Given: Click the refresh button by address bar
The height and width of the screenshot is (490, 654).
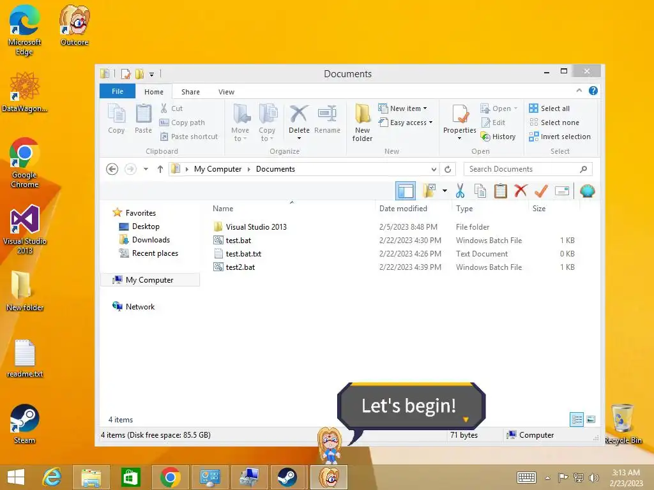Looking at the screenshot, I should click(x=448, y=169).
